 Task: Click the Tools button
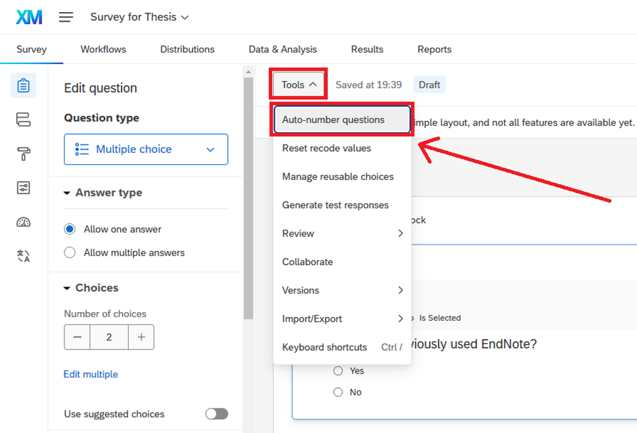click(x=299, y=85)
